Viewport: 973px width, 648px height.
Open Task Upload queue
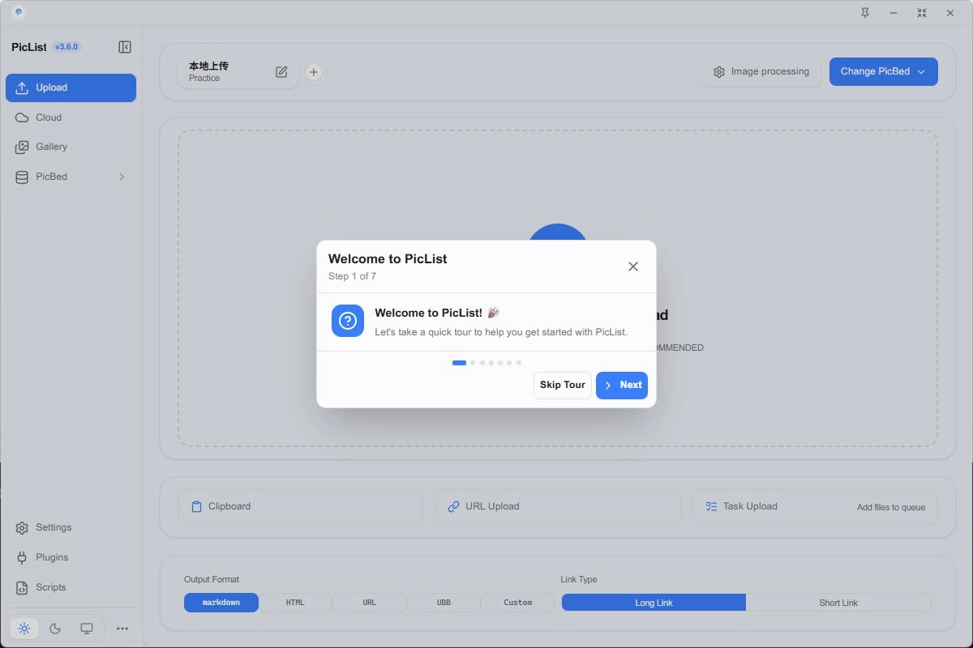(x=815, y=507)
